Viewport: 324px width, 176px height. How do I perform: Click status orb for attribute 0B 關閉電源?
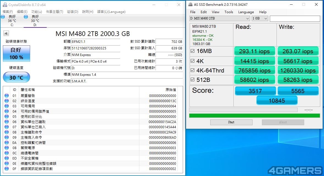pyautogui.click(x=7, y=148)
